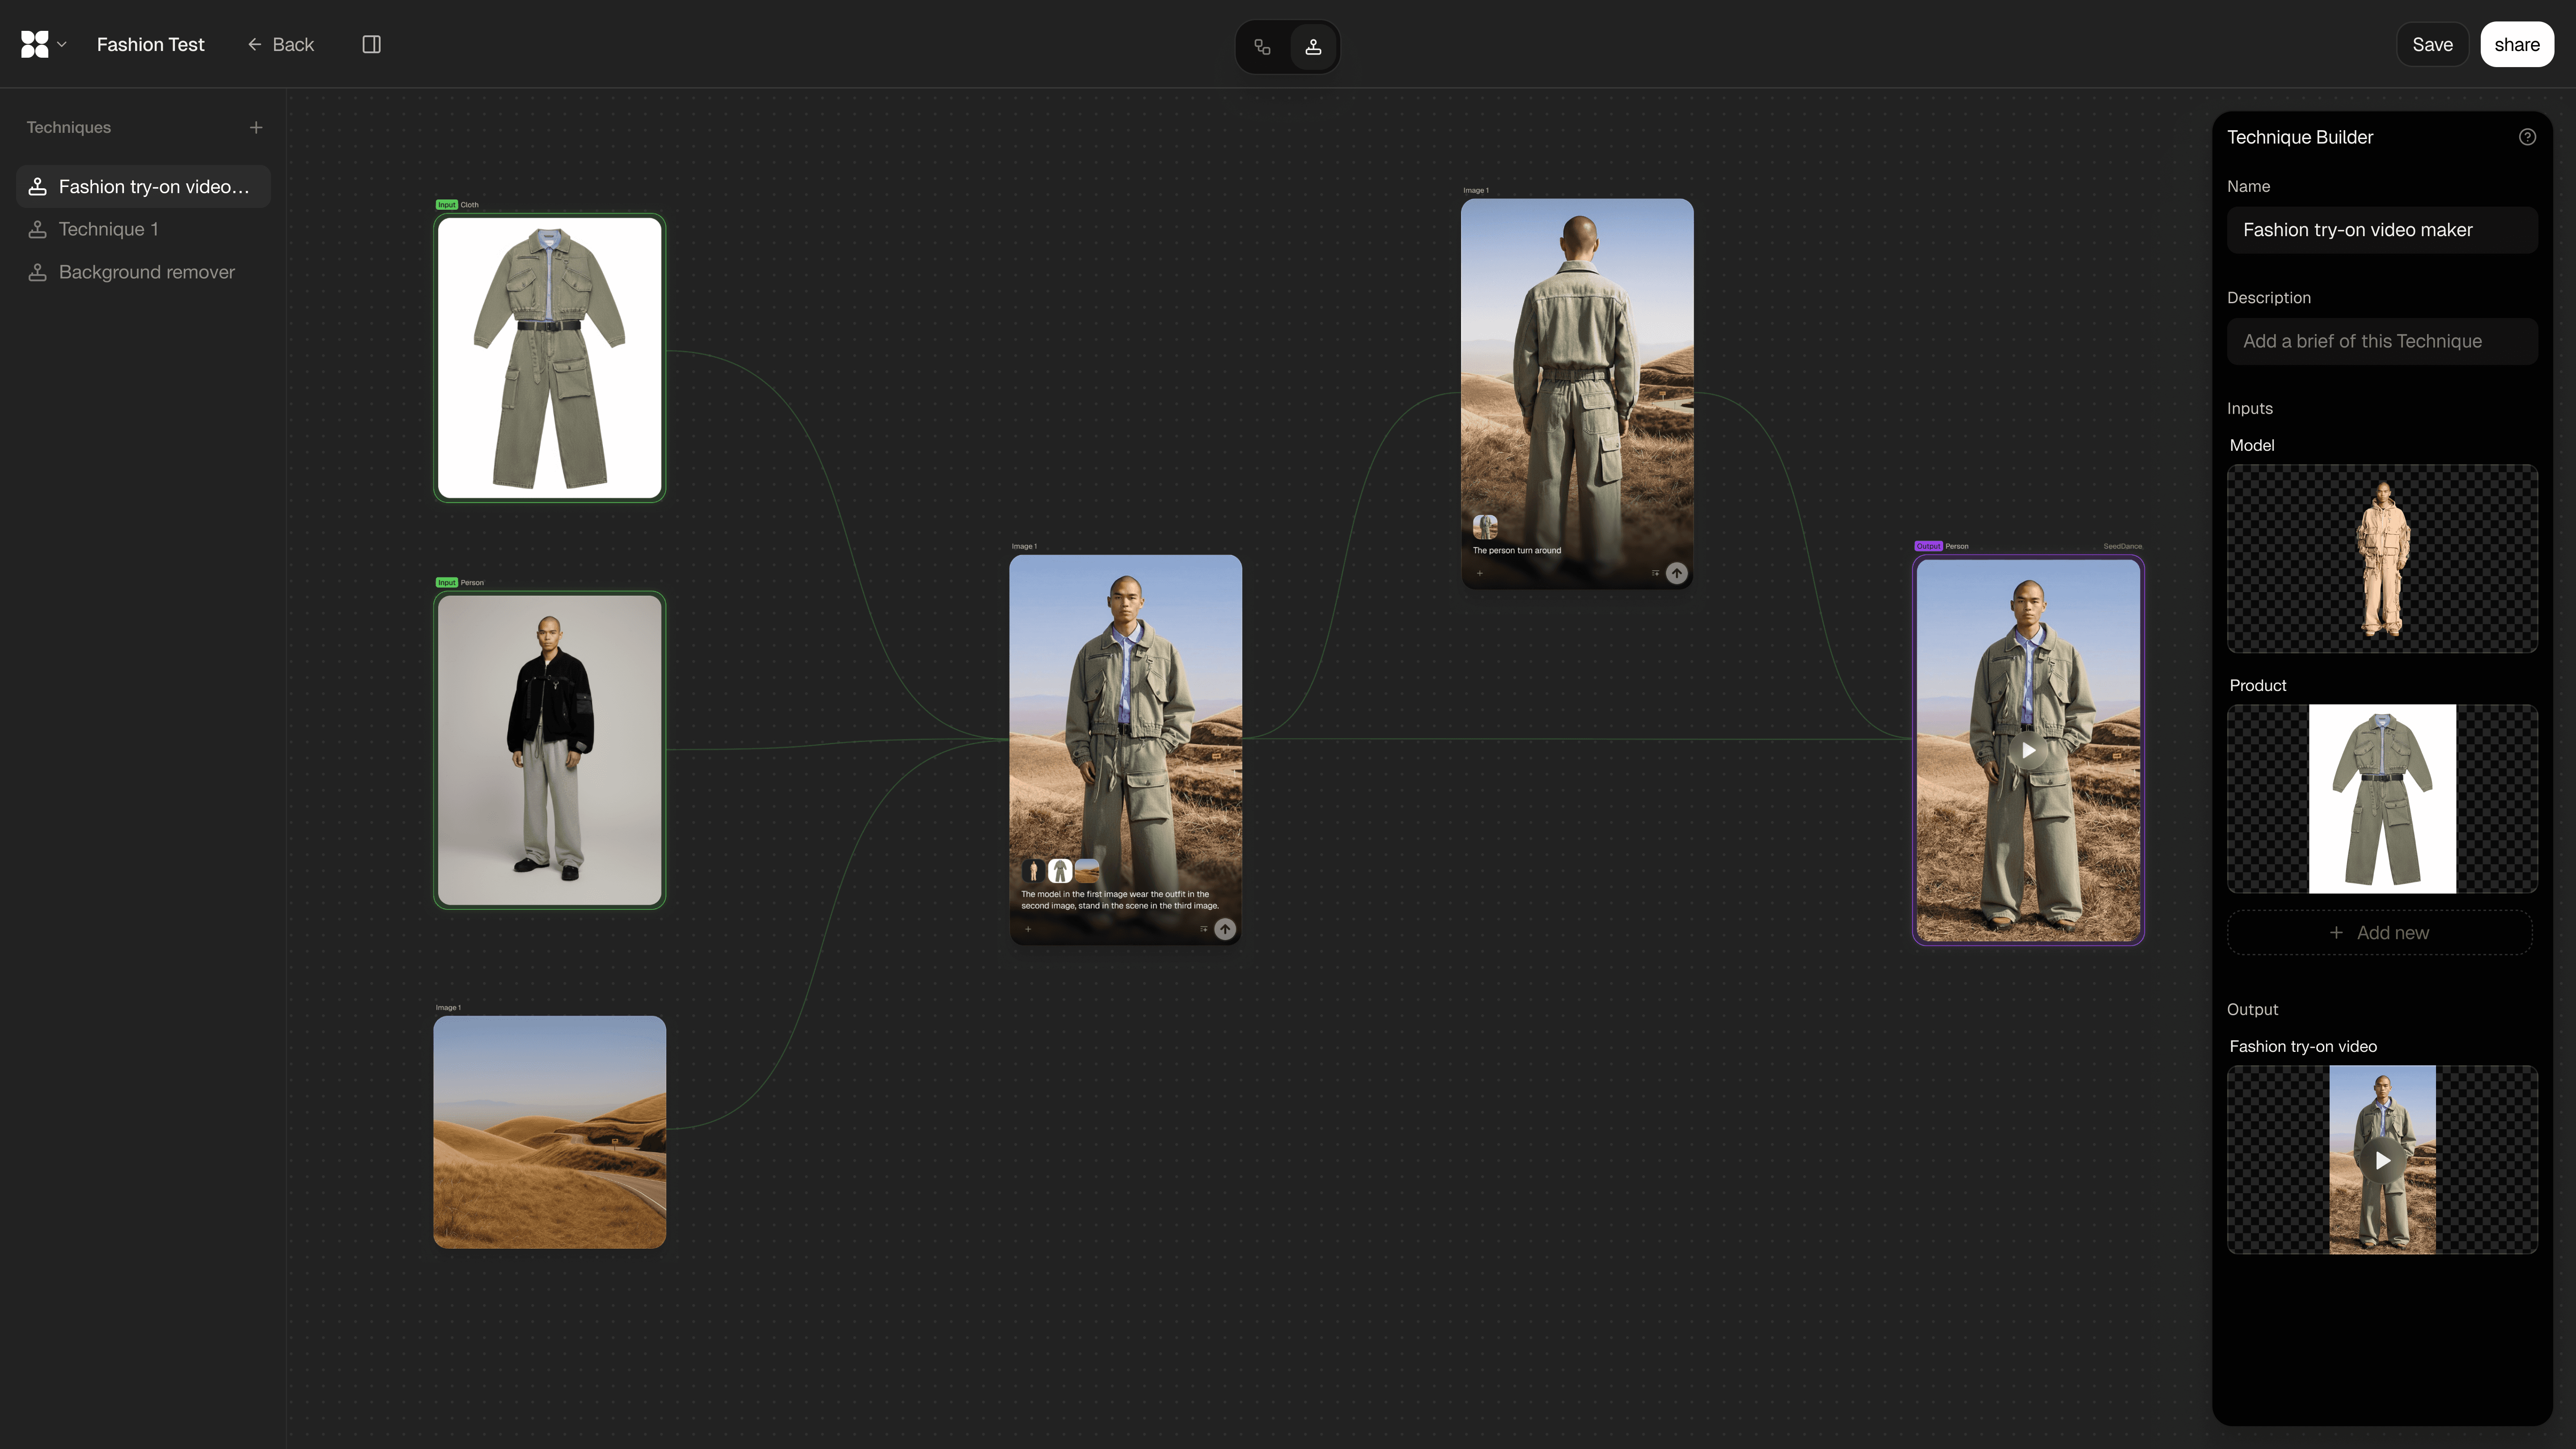Select 'Background remover' technique
This screenshot has width=2576, height=1449.
pyautogui.click(x=146, y=272)
